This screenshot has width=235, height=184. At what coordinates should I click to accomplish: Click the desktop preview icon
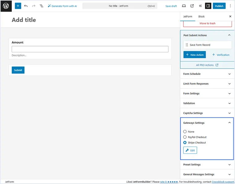[x=184, y=6]
